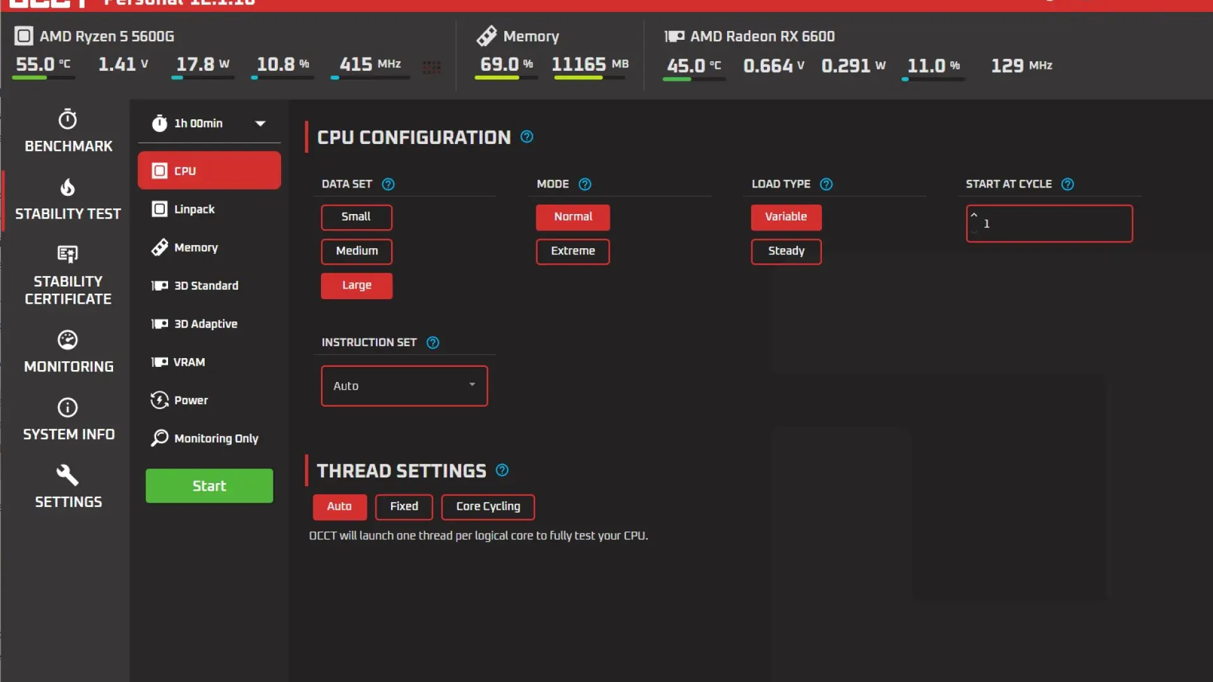This screenshot has height=682, width=1213.
Task: Select 3D Adaptive test entry
Action: tap(205, 324)
